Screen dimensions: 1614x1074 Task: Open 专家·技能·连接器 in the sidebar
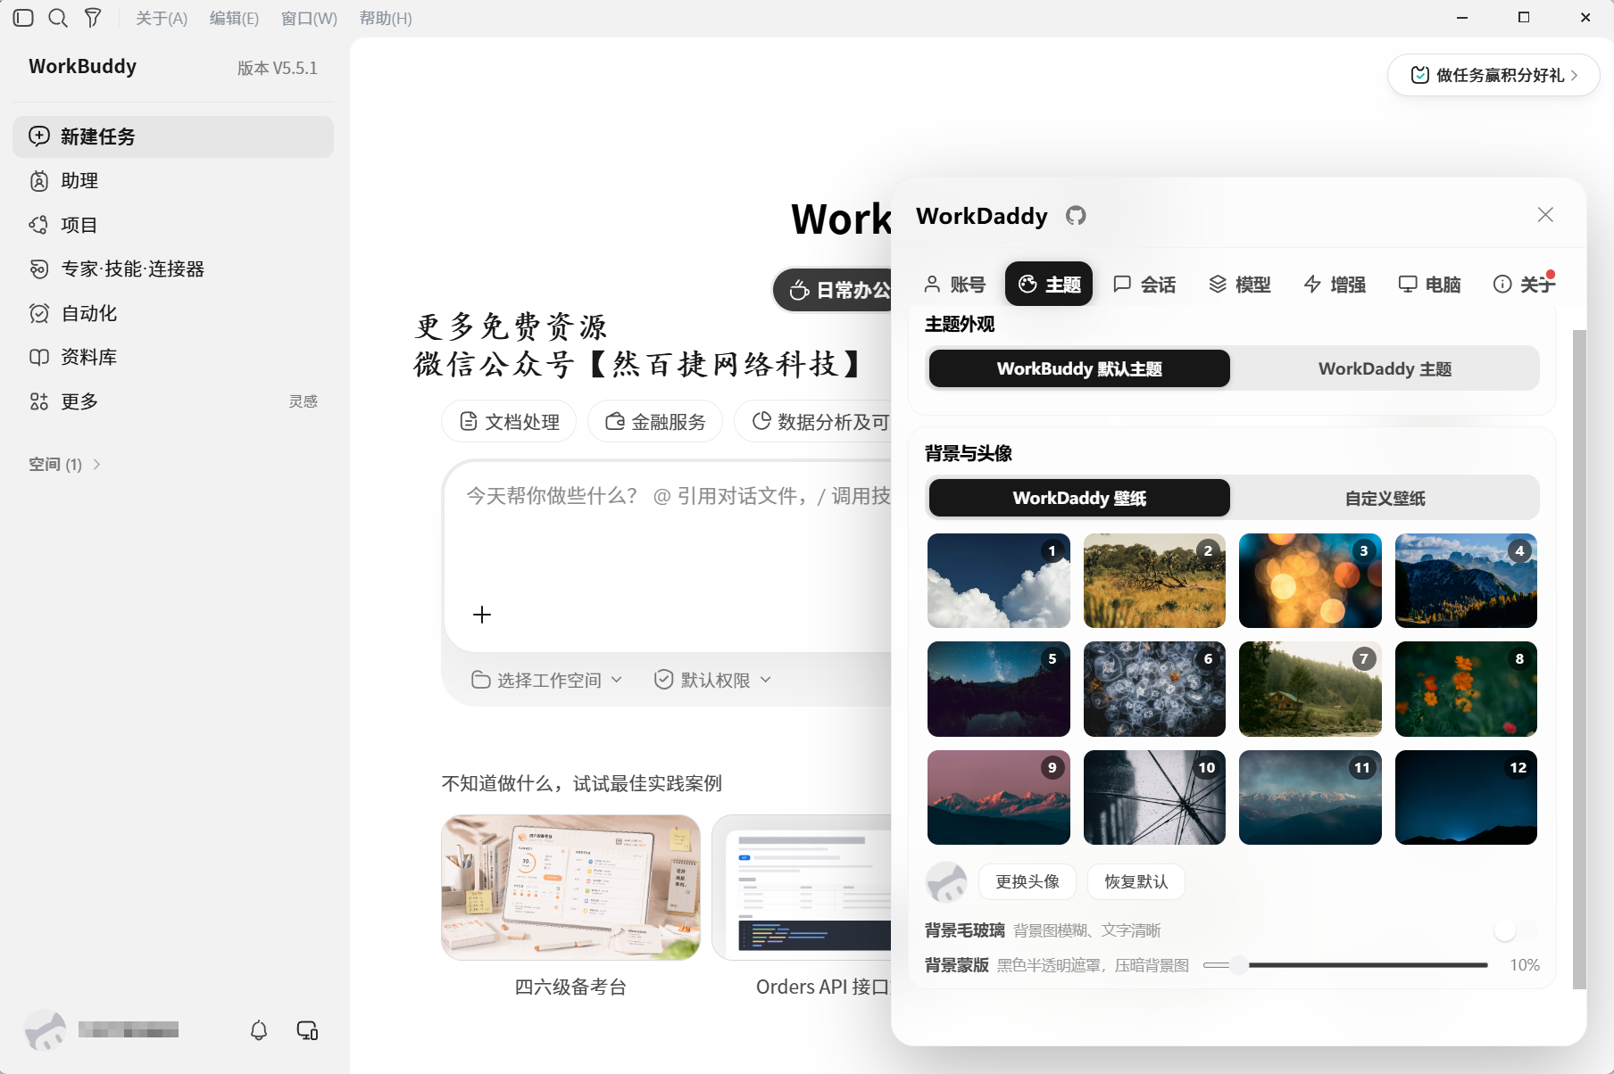pyautogui.click(x=173, y=268)
